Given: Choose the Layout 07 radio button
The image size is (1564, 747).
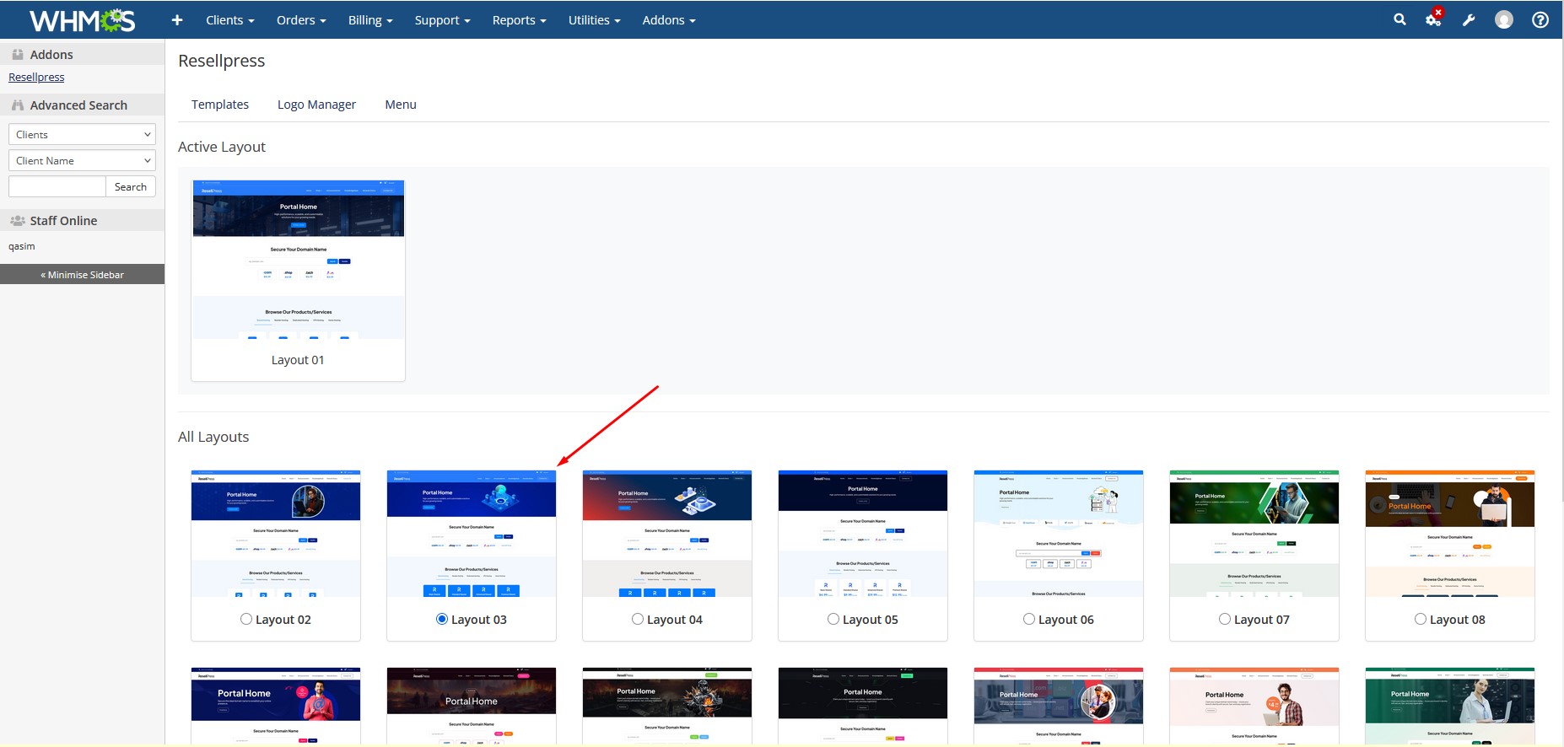Looking at the screenshot, I should click(x=1225, y=619).
